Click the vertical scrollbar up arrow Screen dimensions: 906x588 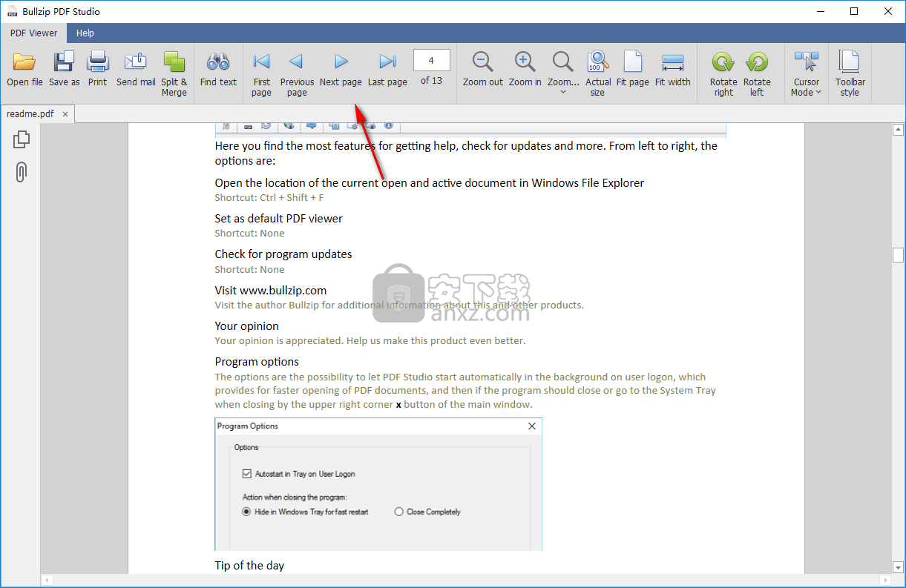click(x=898, y=130)
